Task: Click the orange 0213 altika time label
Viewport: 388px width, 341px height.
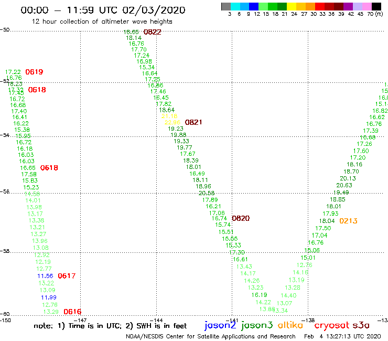Action: click(x=348, y=221)
